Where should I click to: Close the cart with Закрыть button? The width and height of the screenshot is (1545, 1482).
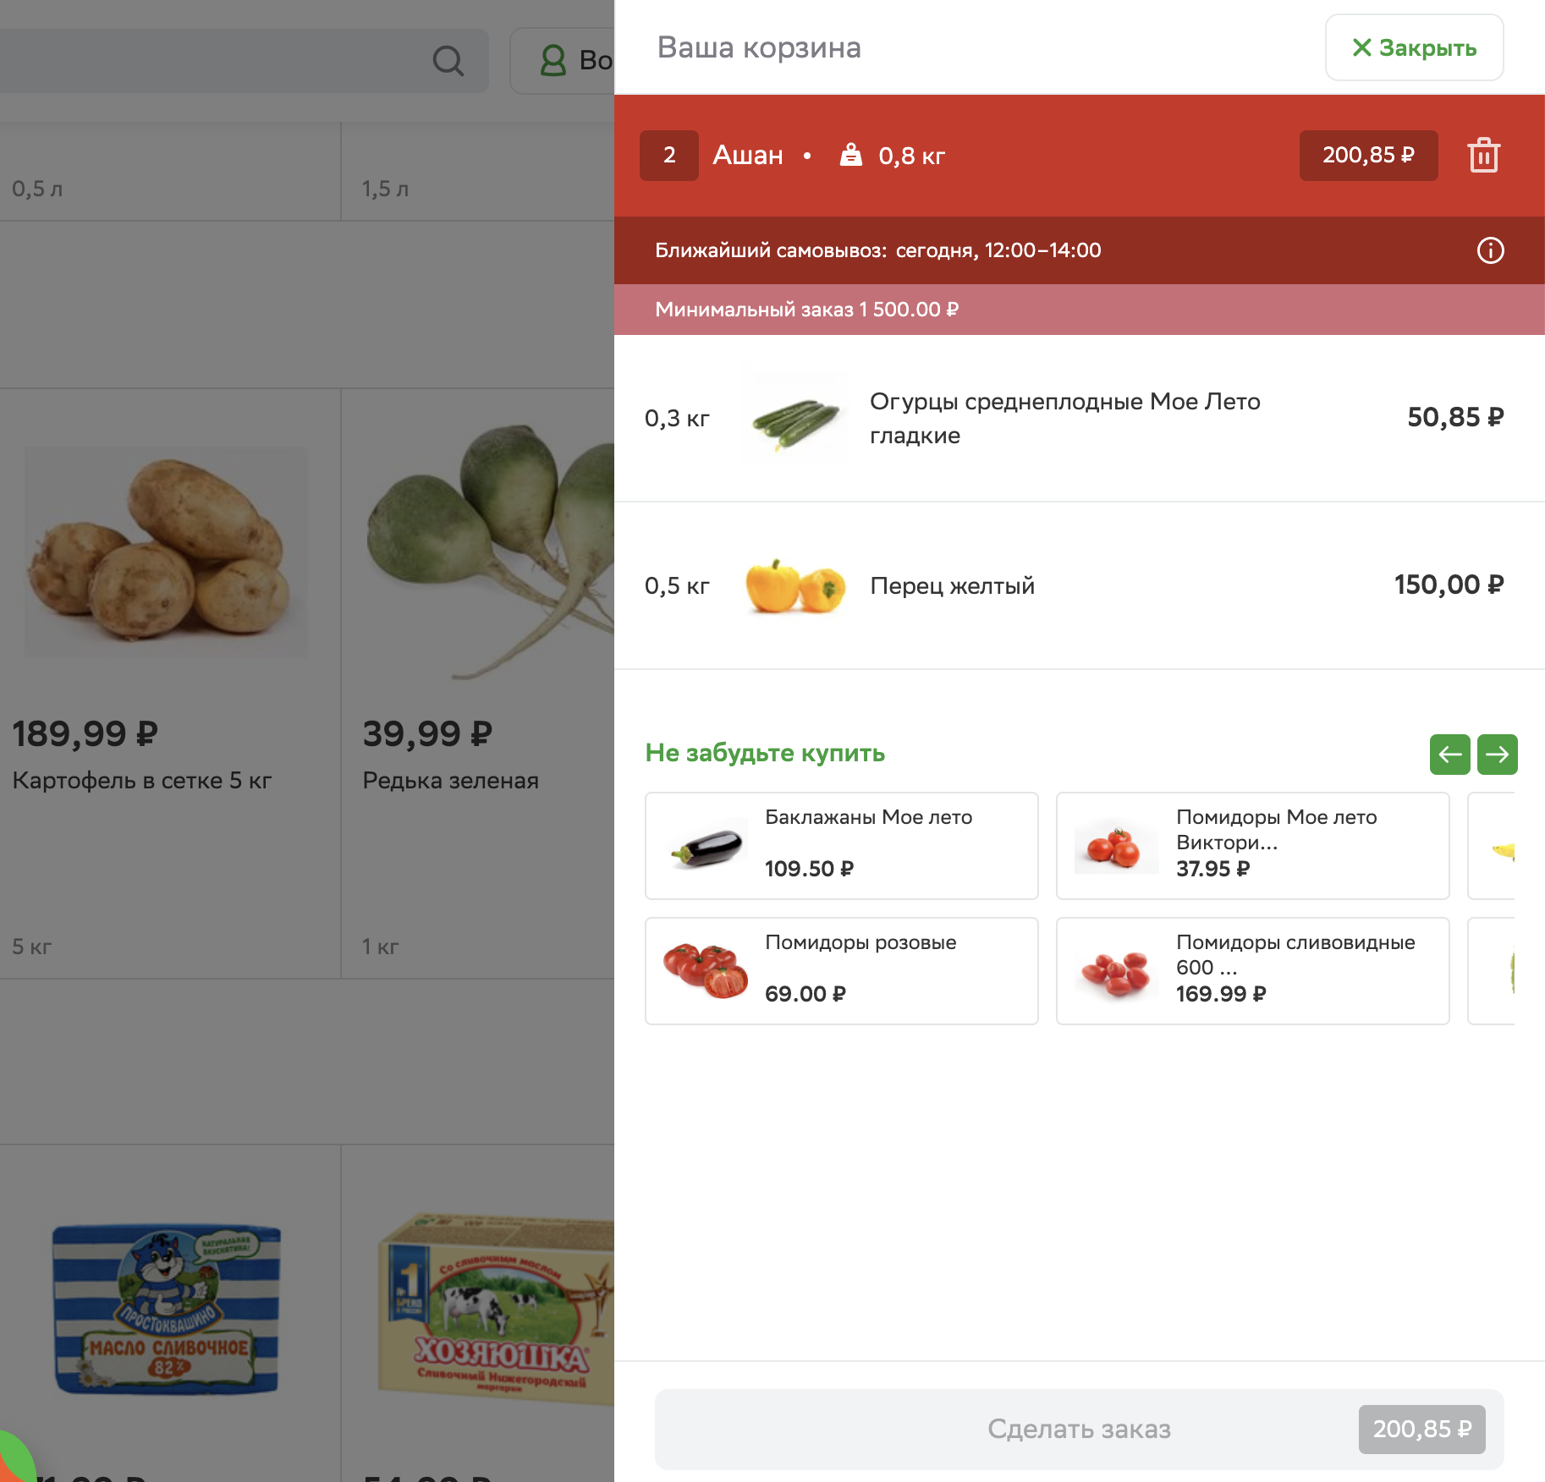(x=1414, y=47)
